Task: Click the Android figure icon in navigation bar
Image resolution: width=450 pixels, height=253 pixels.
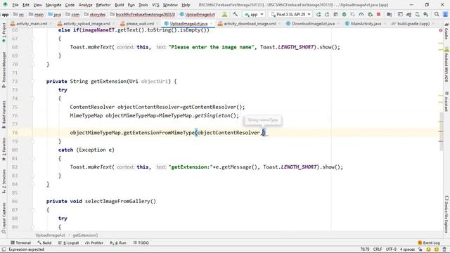Action: click(224, 14)
